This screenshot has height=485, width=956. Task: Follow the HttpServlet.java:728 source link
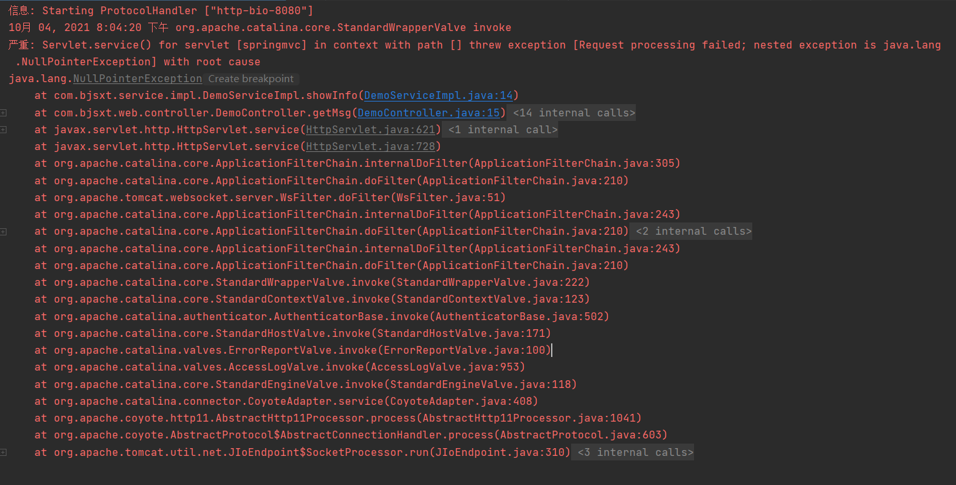[373, 147]
